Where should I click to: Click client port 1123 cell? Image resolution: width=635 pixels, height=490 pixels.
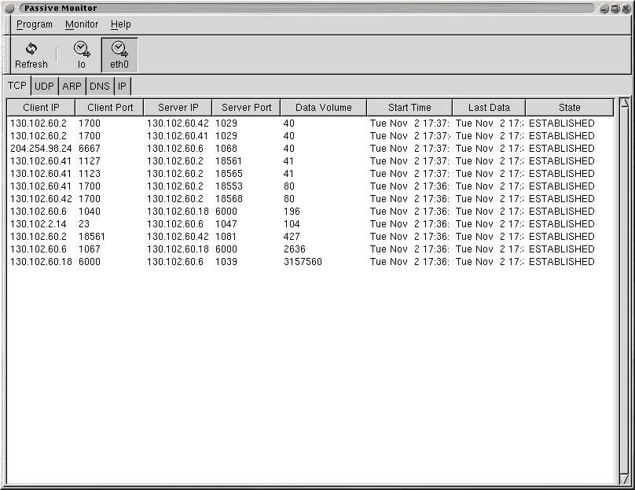pyautogui.click(x=89, y=174)
